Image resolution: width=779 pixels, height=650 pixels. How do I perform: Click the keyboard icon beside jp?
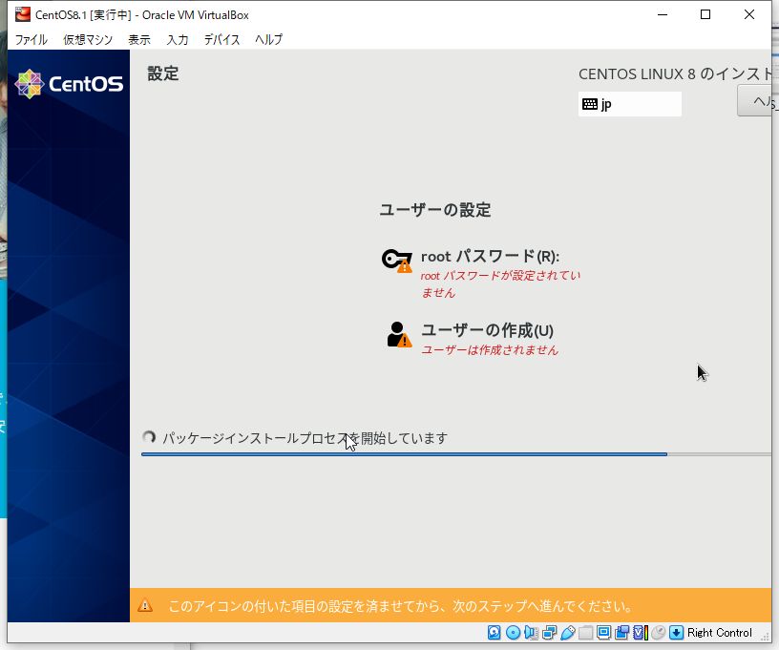590,104
